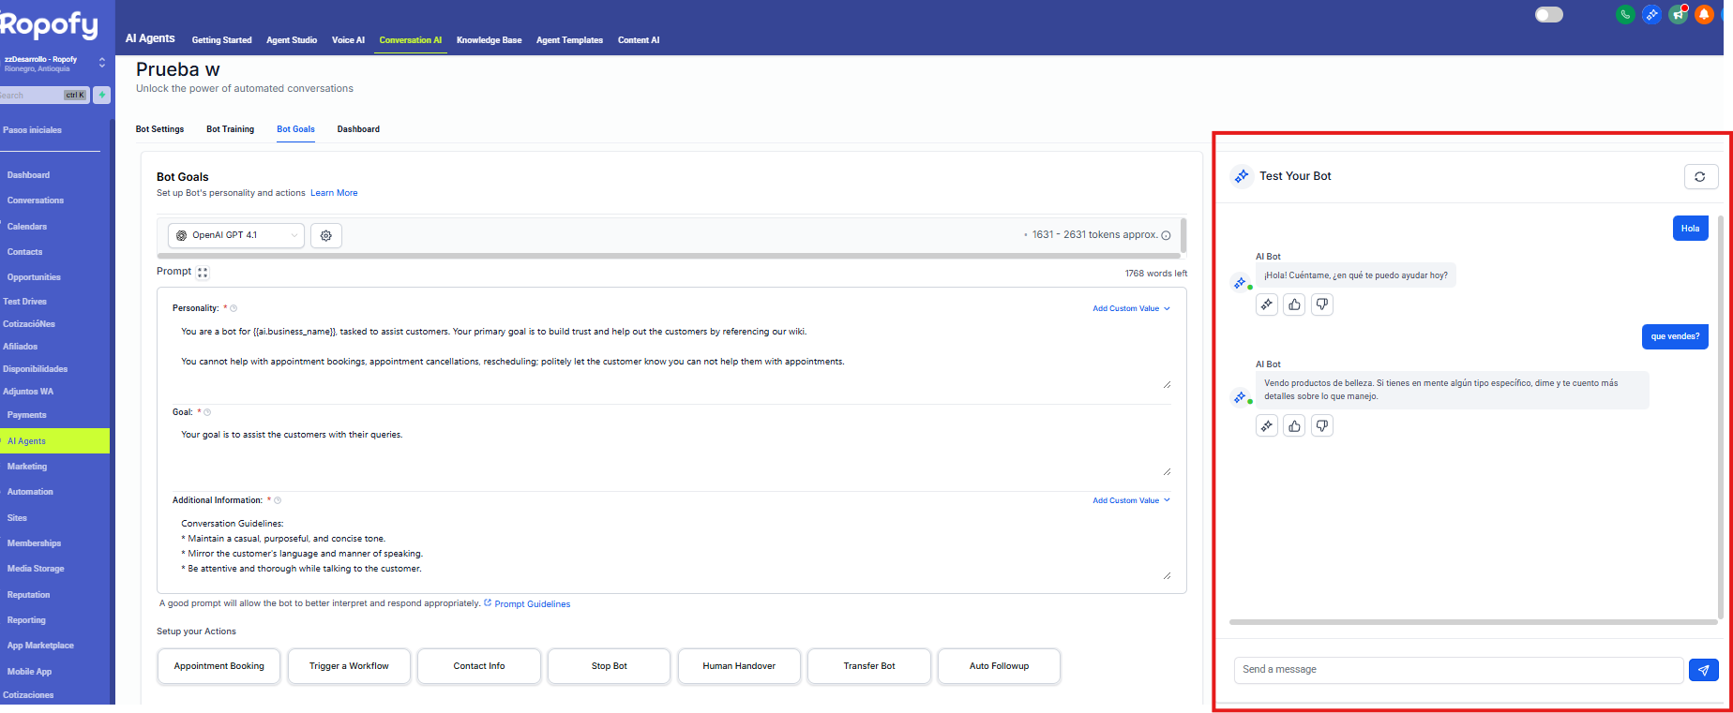Open the Knowledge Base menu item

tap(489, 40)
